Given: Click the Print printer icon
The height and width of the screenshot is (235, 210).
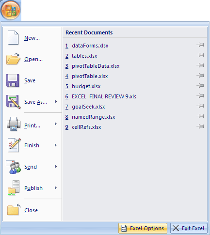Looking at the screenshot, I should pos(14,124).
